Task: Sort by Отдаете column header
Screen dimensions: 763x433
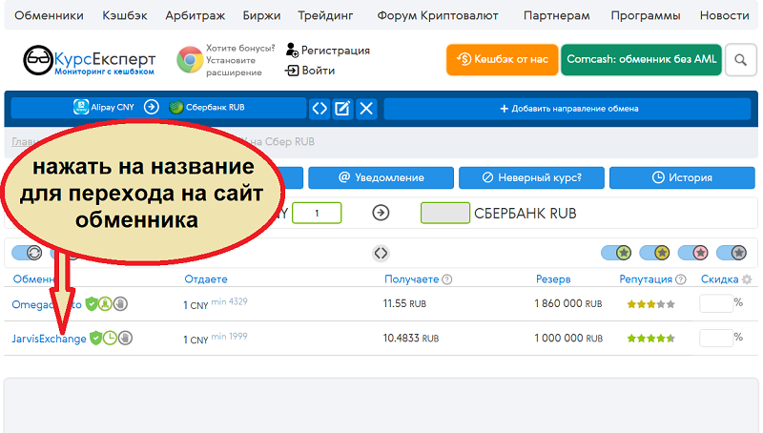Action: pyautogui.click(x=206, y=279)
